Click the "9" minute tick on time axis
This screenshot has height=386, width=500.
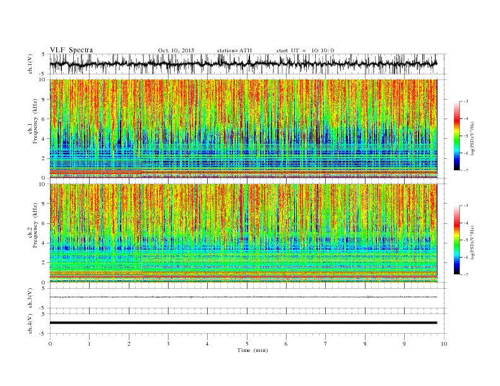pos(404,344)
